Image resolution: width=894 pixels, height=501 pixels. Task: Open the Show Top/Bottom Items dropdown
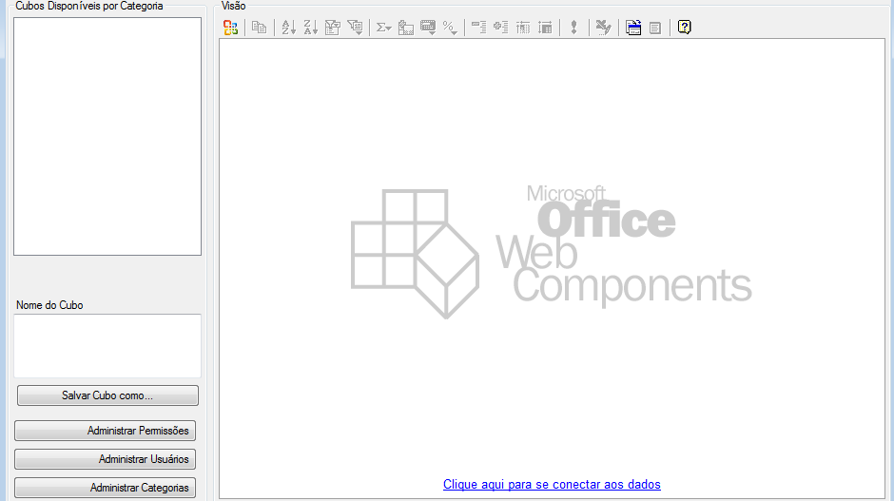355,28
